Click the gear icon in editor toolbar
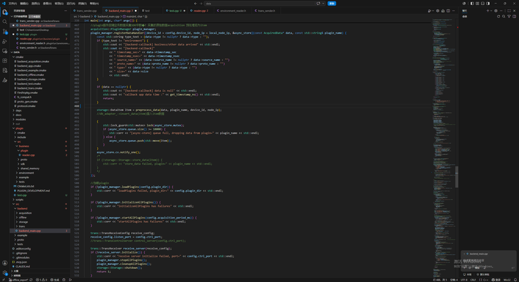Viewport: 519px width, 282px height. coord(437,10)
